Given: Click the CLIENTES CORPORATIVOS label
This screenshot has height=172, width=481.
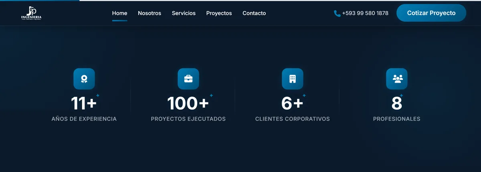Looking at the screenshot, I should click(293, 119).
